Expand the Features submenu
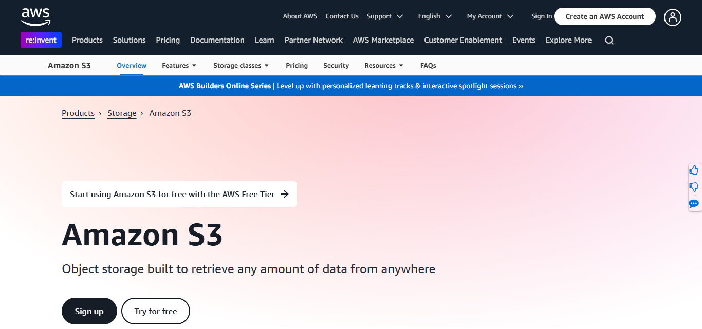The height and width of the screenshot is (329, 702). point(179,66)
